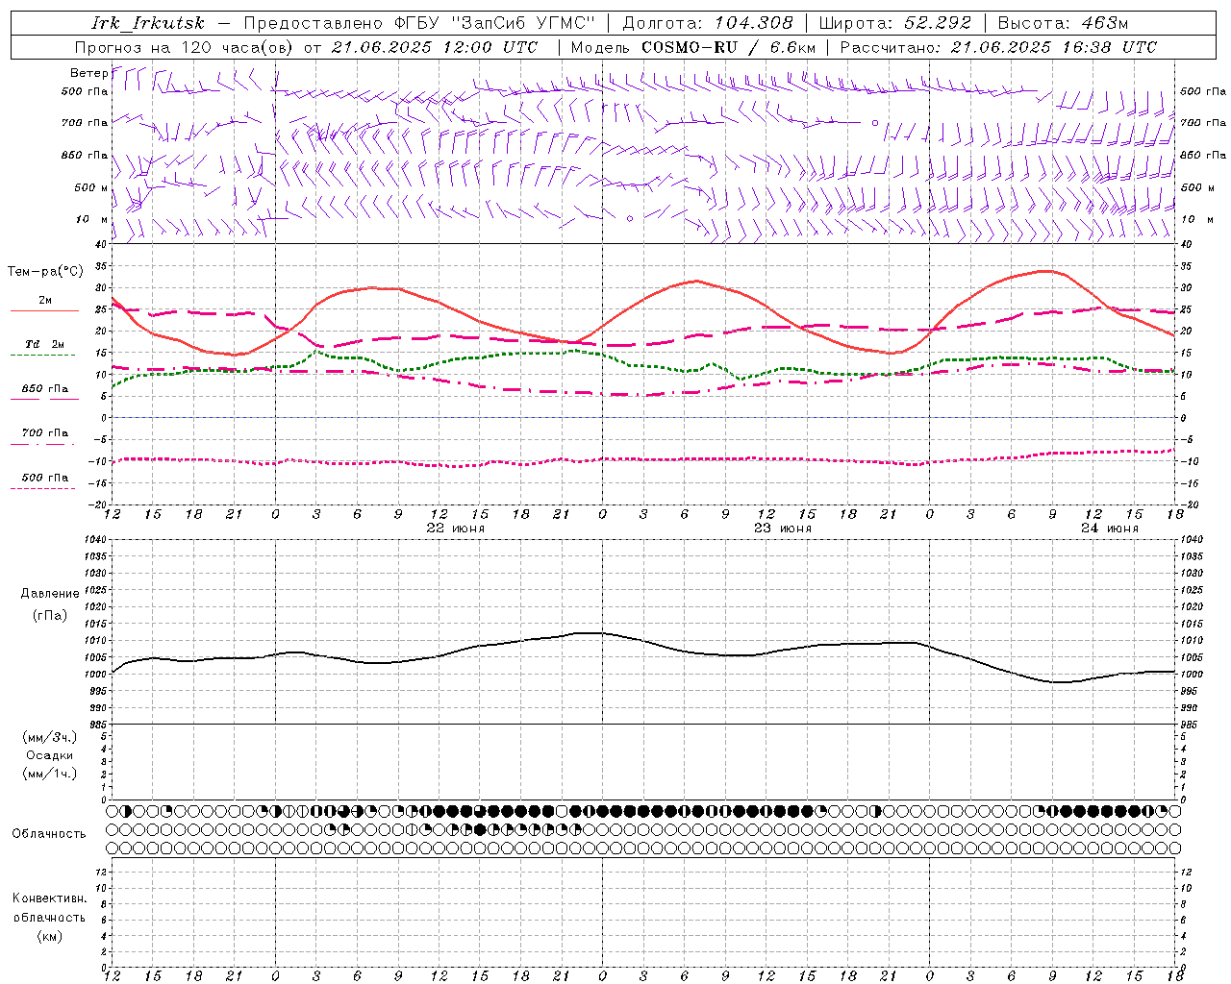Viewport: 1231px width, 984px height.
Task: Click the (мм/1ч.) precipitation unit label
Action: [50, 774]
